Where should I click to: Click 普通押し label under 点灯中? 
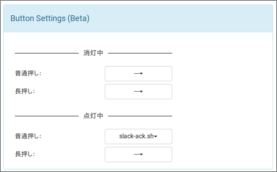(28, 137)
